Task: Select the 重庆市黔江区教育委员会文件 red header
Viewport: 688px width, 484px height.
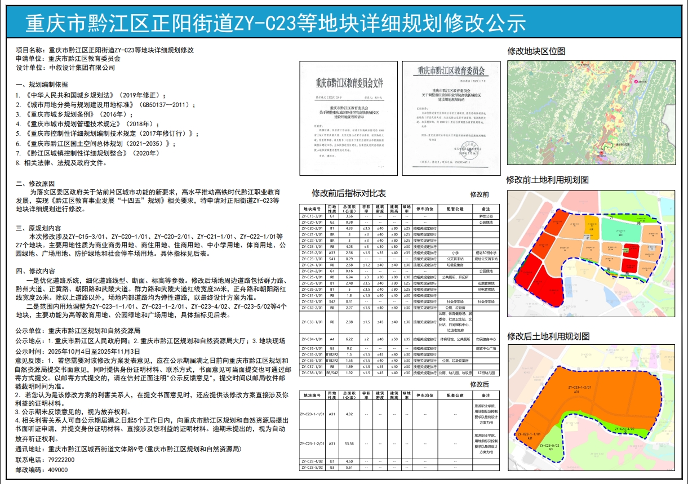Action: coord(350,83)
